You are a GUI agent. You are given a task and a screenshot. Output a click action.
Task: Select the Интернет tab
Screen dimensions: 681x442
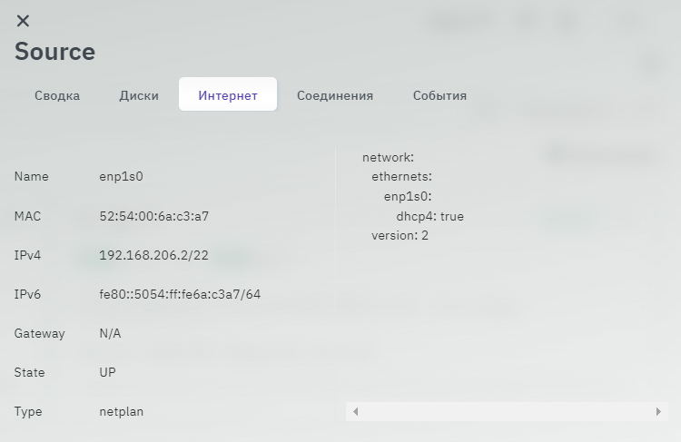click(x=228, y=95)
